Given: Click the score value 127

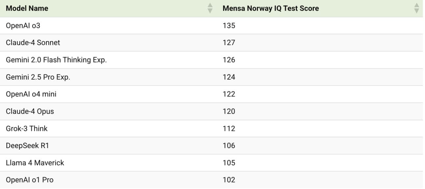Looking at the screenshot, I should [229, 43].
